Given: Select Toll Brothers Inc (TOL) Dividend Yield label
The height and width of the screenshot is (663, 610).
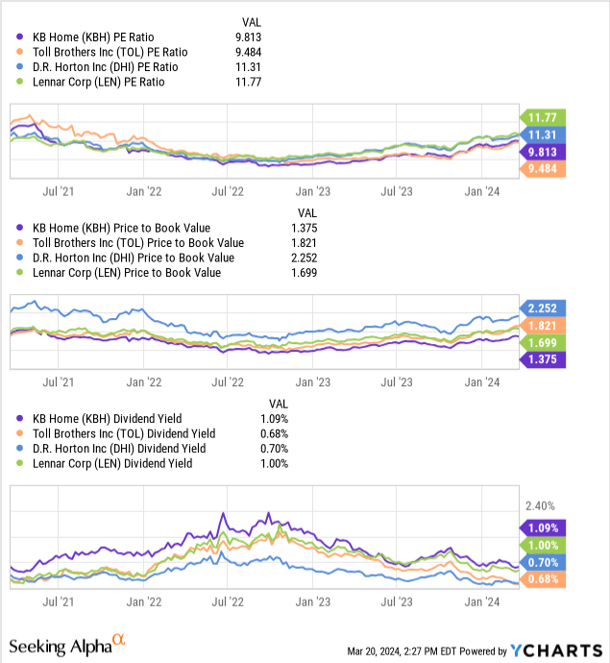Looking at the screenshot, I should (124, 433).
